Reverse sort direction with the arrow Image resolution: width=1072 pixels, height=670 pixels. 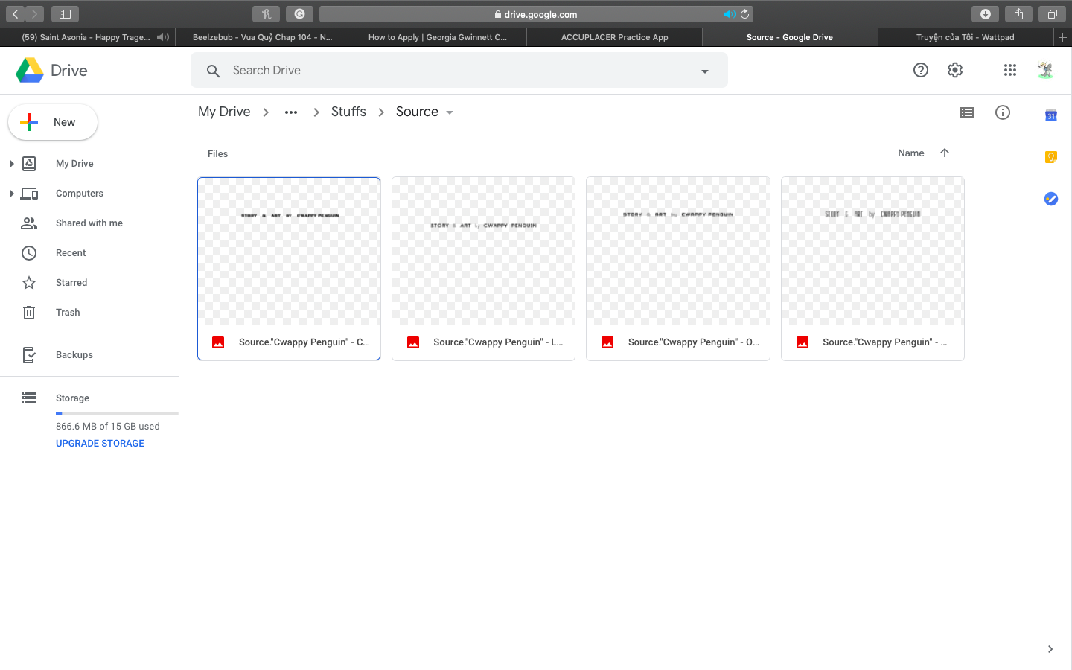945,153
